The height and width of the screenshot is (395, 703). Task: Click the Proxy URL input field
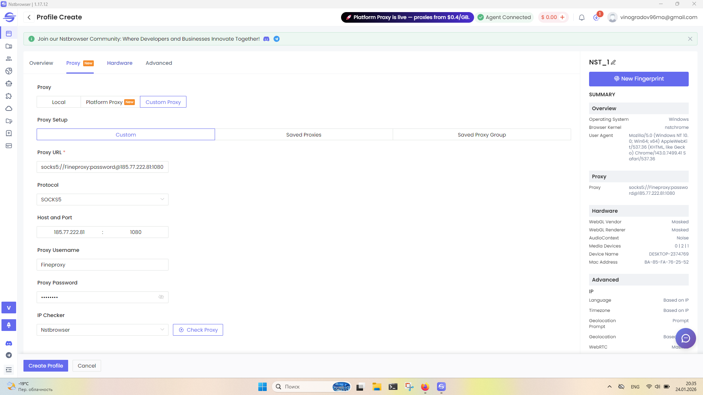[103, 167]
